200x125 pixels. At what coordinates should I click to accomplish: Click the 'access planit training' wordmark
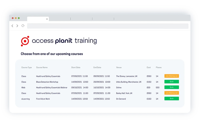pos(64,41)
